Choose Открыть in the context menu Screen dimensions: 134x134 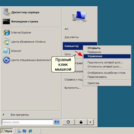click(107, 48)
